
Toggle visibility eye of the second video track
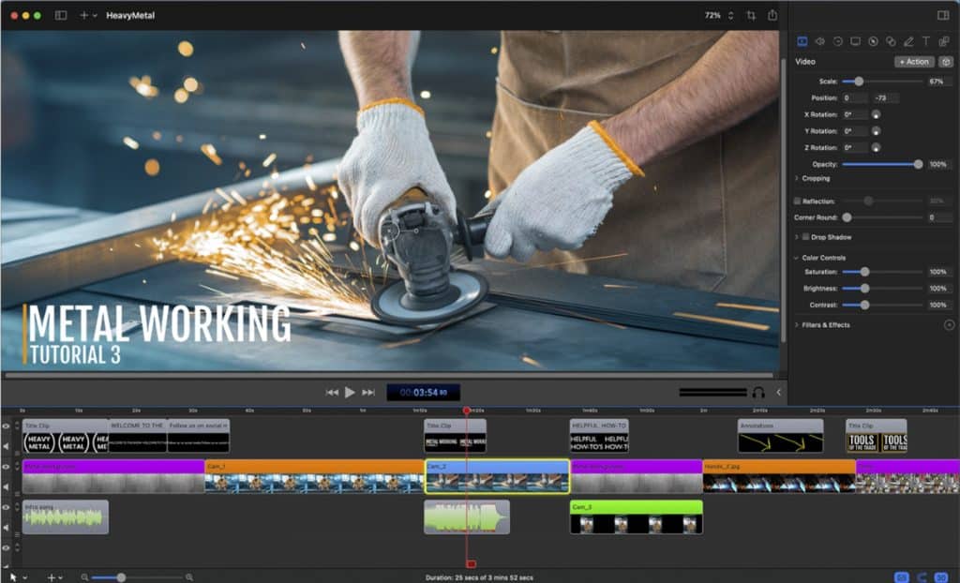tap(7, 467)
